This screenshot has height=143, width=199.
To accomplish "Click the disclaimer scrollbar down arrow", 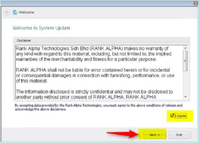I will tap(186, 97).
